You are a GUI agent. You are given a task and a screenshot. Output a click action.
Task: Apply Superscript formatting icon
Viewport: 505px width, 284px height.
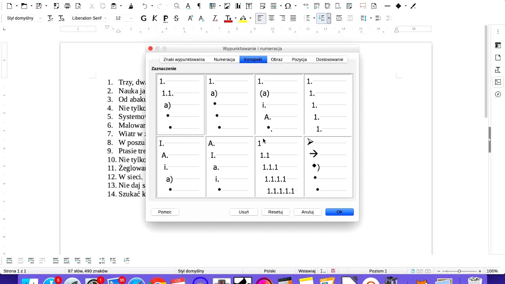[x=190, y=18]
